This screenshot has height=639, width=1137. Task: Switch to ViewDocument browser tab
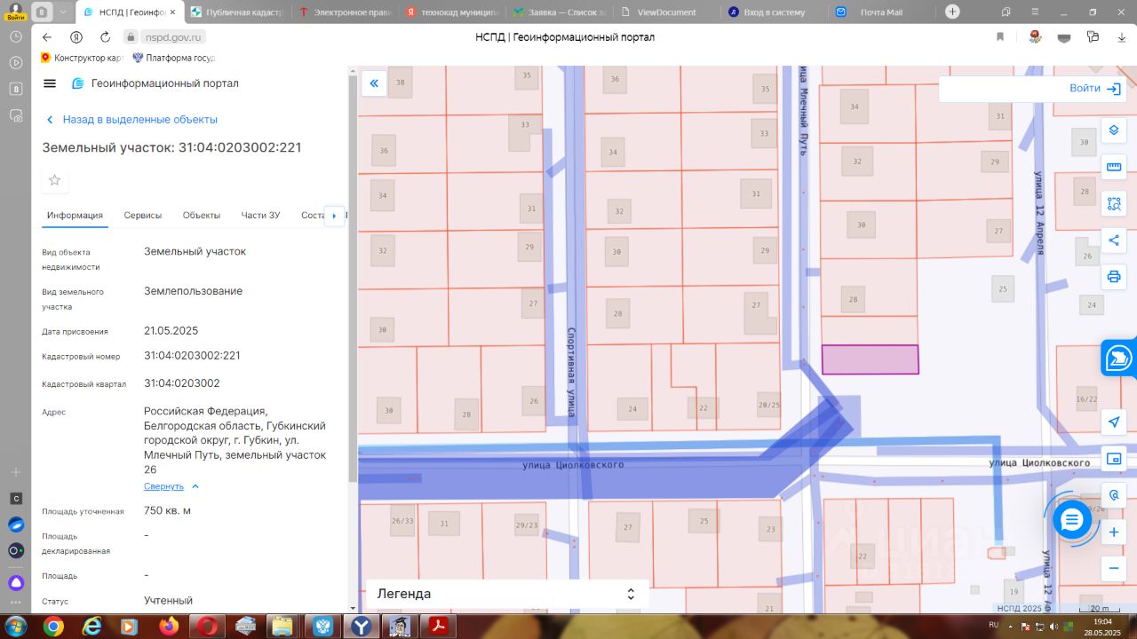pyautogui.click(x=666, y=12)
